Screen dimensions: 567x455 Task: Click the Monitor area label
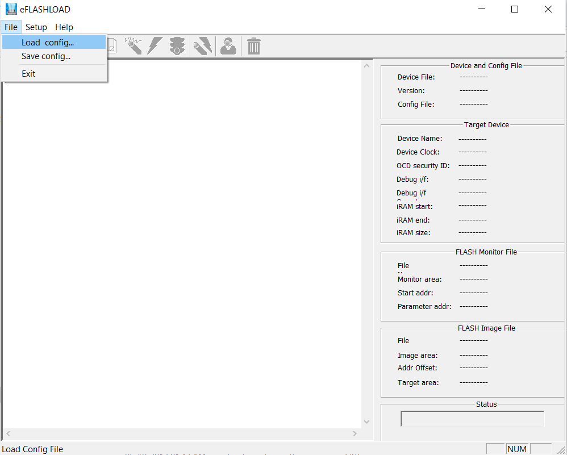419,279
